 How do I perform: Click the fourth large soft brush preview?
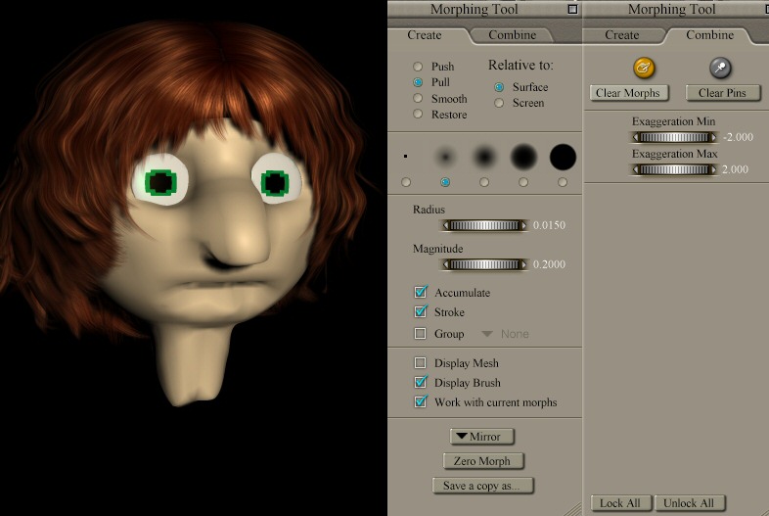coord(523,157)
